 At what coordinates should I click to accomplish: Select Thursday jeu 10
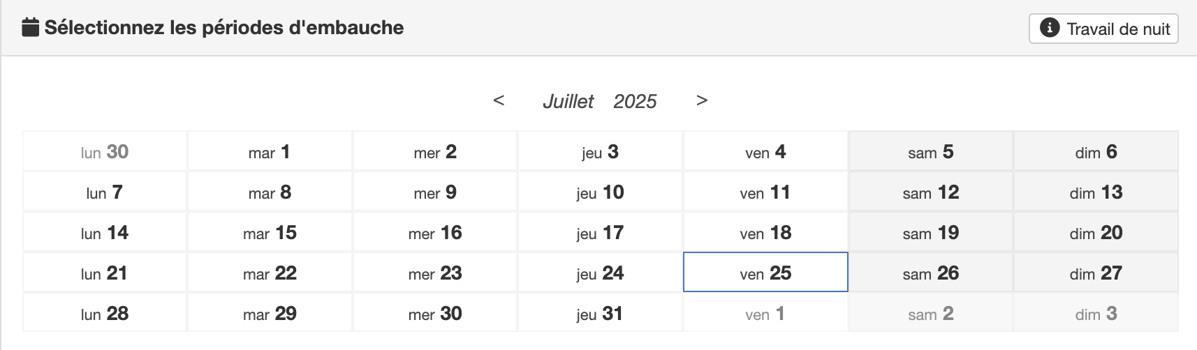pos(600,192)
